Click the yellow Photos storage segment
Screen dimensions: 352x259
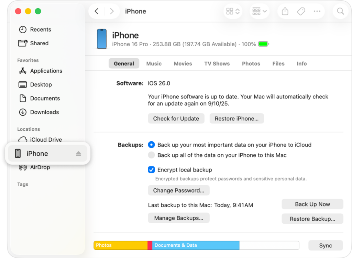click(121, 245)
